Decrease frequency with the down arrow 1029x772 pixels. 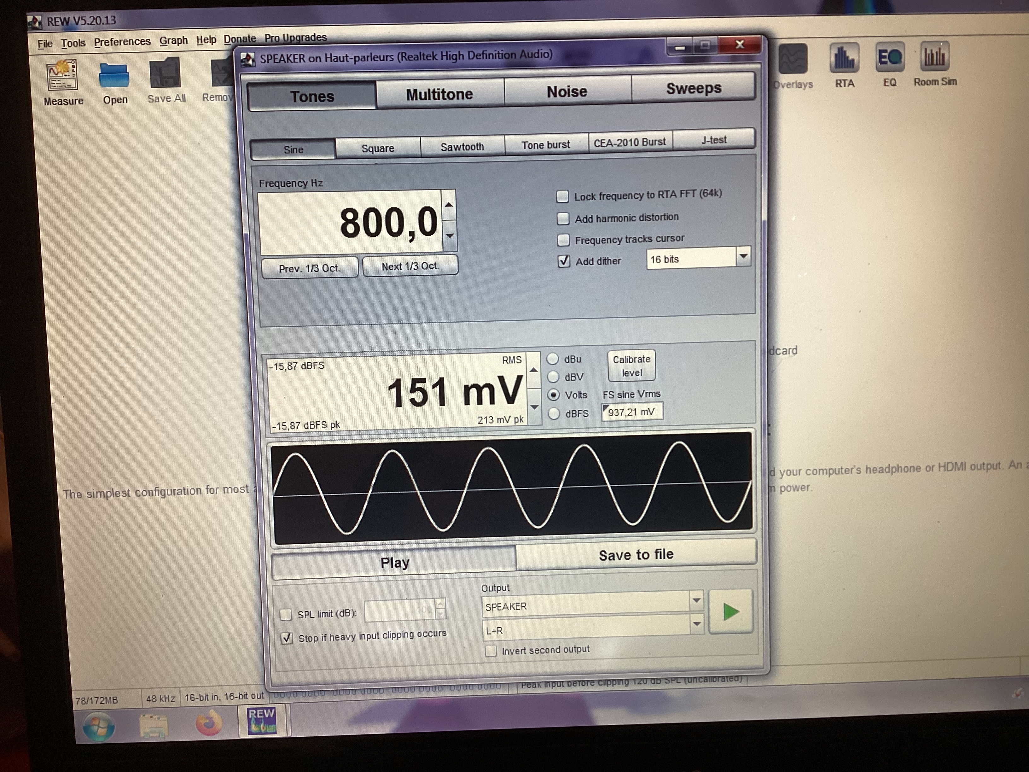pos(449,236)
